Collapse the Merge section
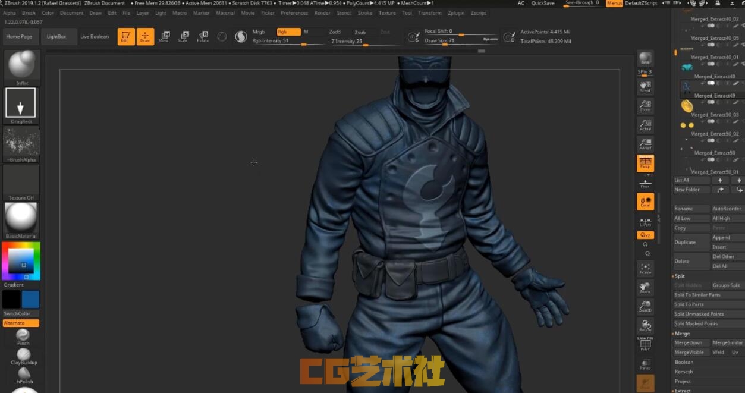The width and height of the screenshot is (745, 393). 681,334
